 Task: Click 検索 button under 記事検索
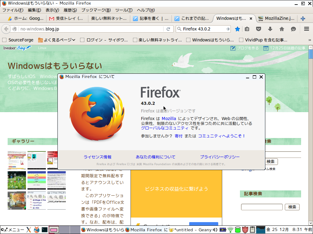292,207
